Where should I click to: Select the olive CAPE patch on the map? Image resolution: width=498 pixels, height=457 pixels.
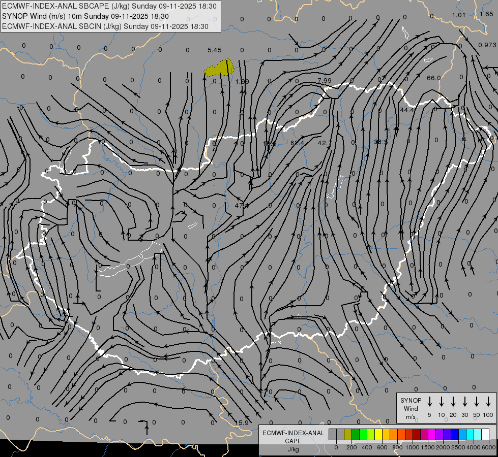pyautogui.click(x=219, y=68)
